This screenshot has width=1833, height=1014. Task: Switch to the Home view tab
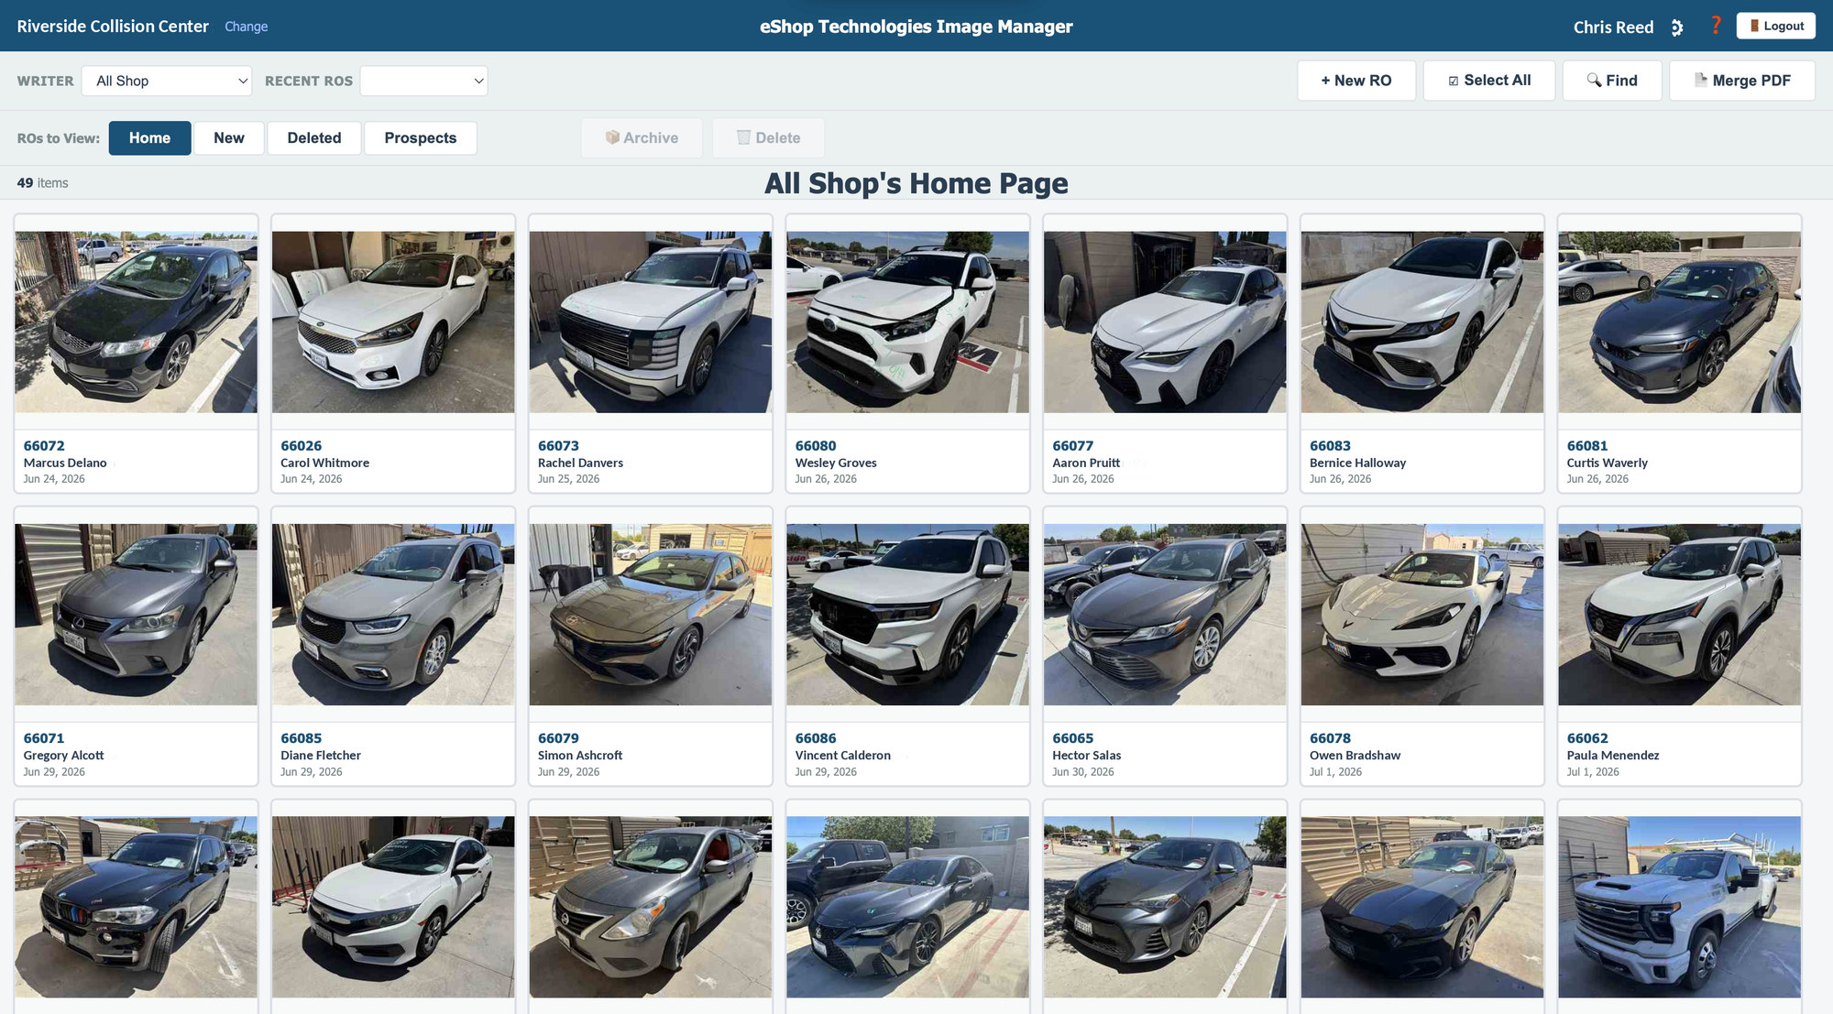tap(149, 137)
